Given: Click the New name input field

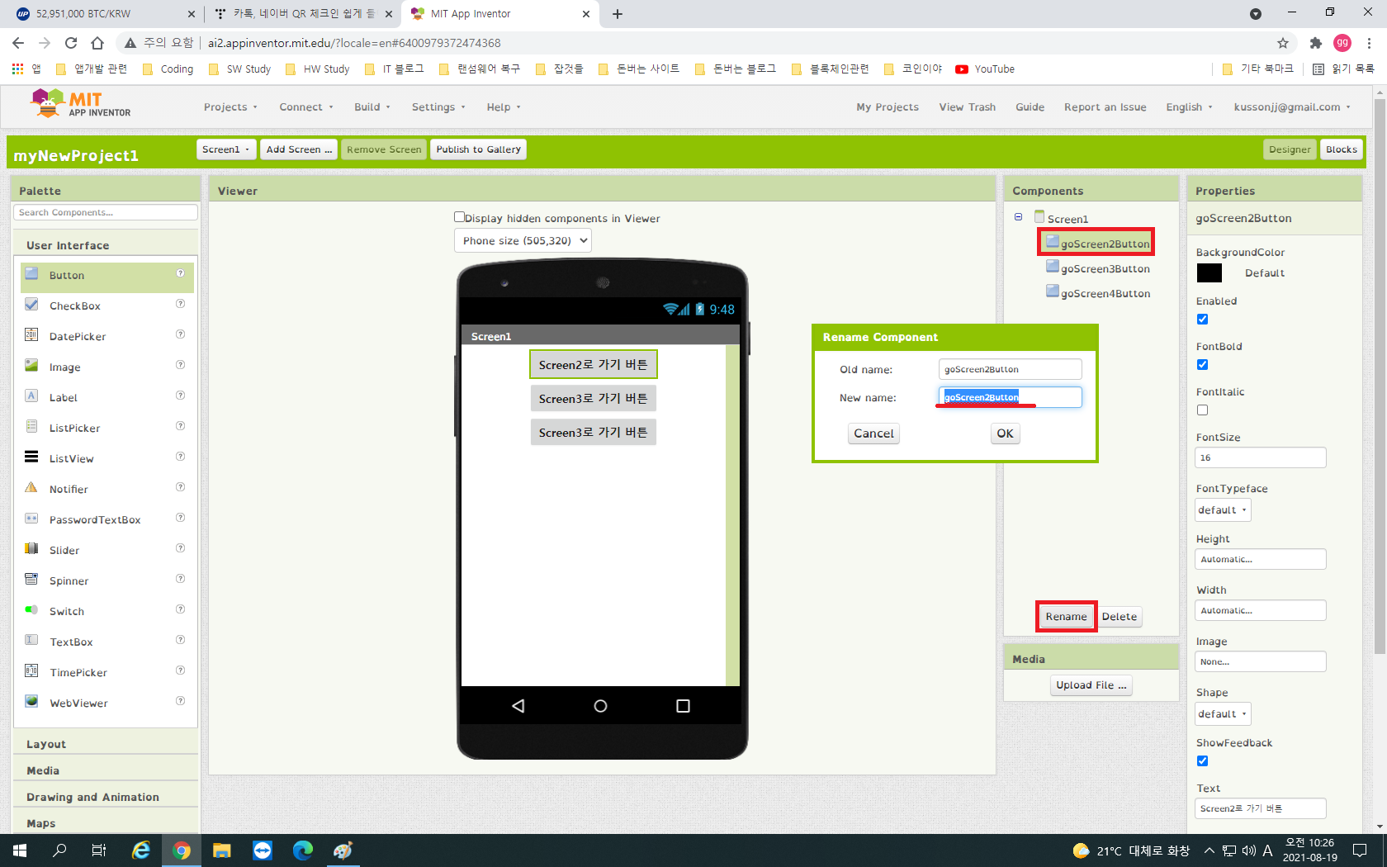Looking at the screenshot, I should click(1010, 397).
